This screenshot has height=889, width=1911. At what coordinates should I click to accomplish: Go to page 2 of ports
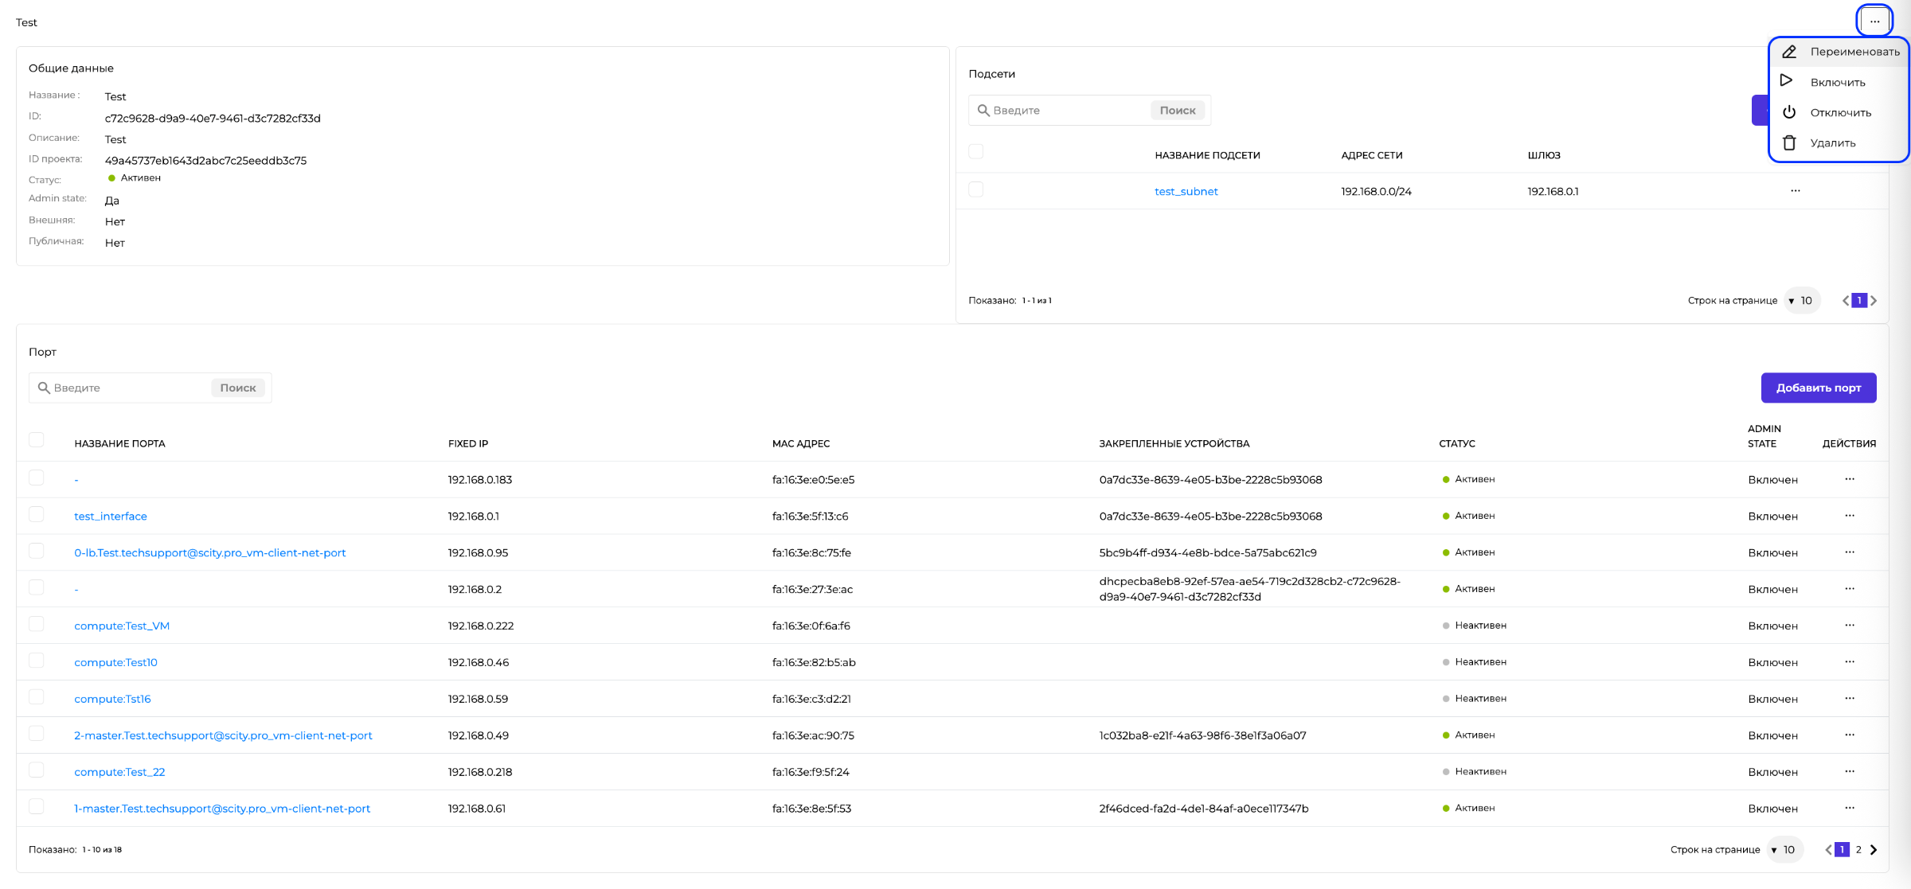point(1858,850)
